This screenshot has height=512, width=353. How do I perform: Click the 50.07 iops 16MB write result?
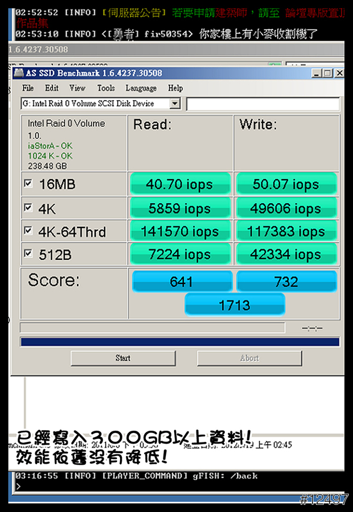(x=286, y=184)
